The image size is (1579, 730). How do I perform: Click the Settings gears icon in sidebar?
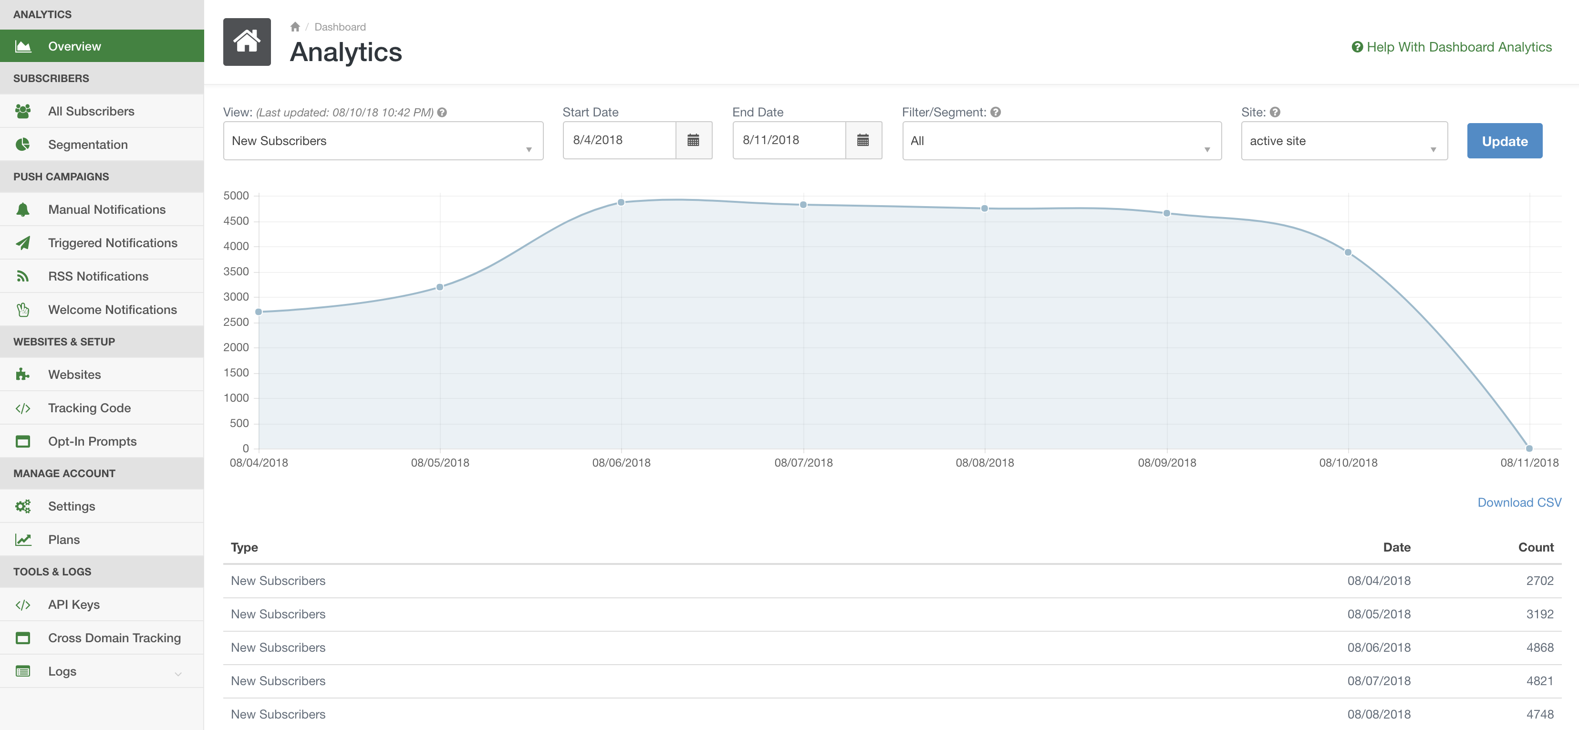[x=23, y=506]
